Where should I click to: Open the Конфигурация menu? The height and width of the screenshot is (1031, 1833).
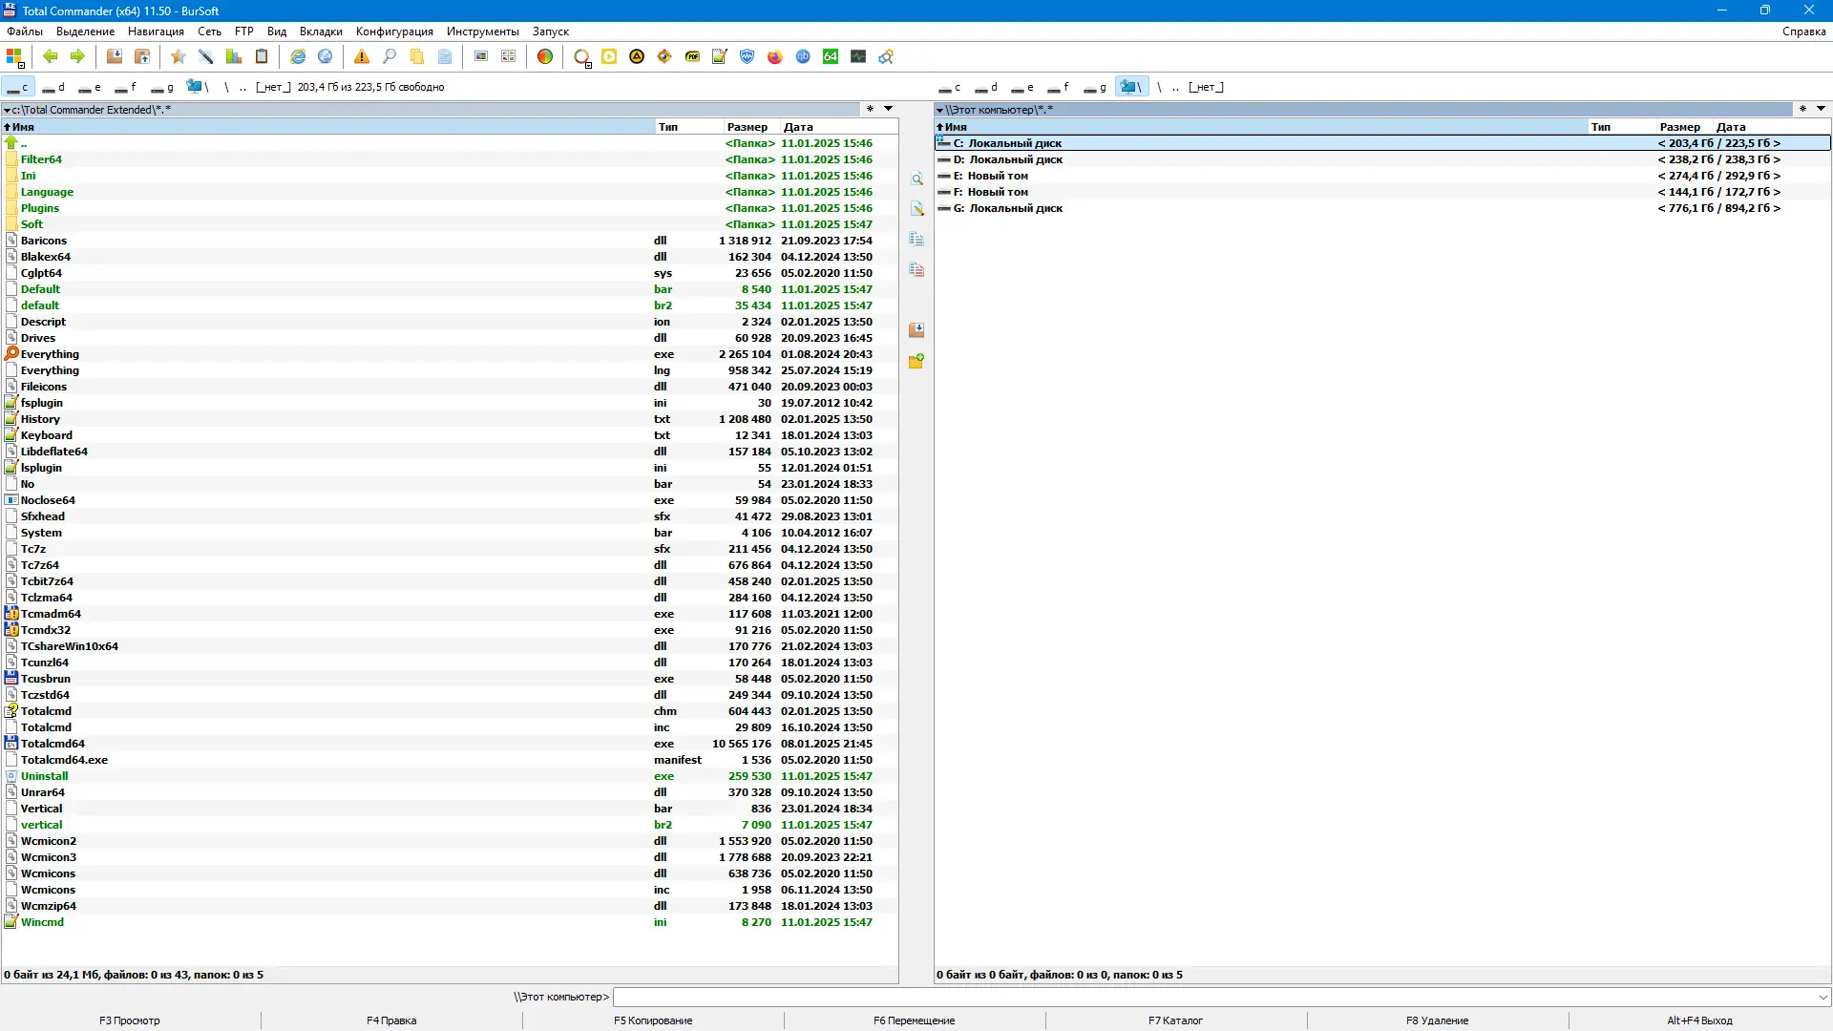pyautogui.click(x=394, y=32)
